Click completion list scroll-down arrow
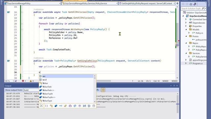The width and height of the screenshot is (211, 119). [95, 101]
